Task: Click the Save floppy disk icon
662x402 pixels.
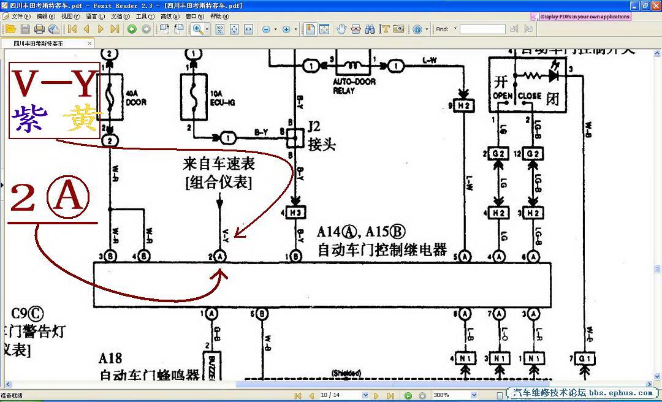Action: [25, 29]
